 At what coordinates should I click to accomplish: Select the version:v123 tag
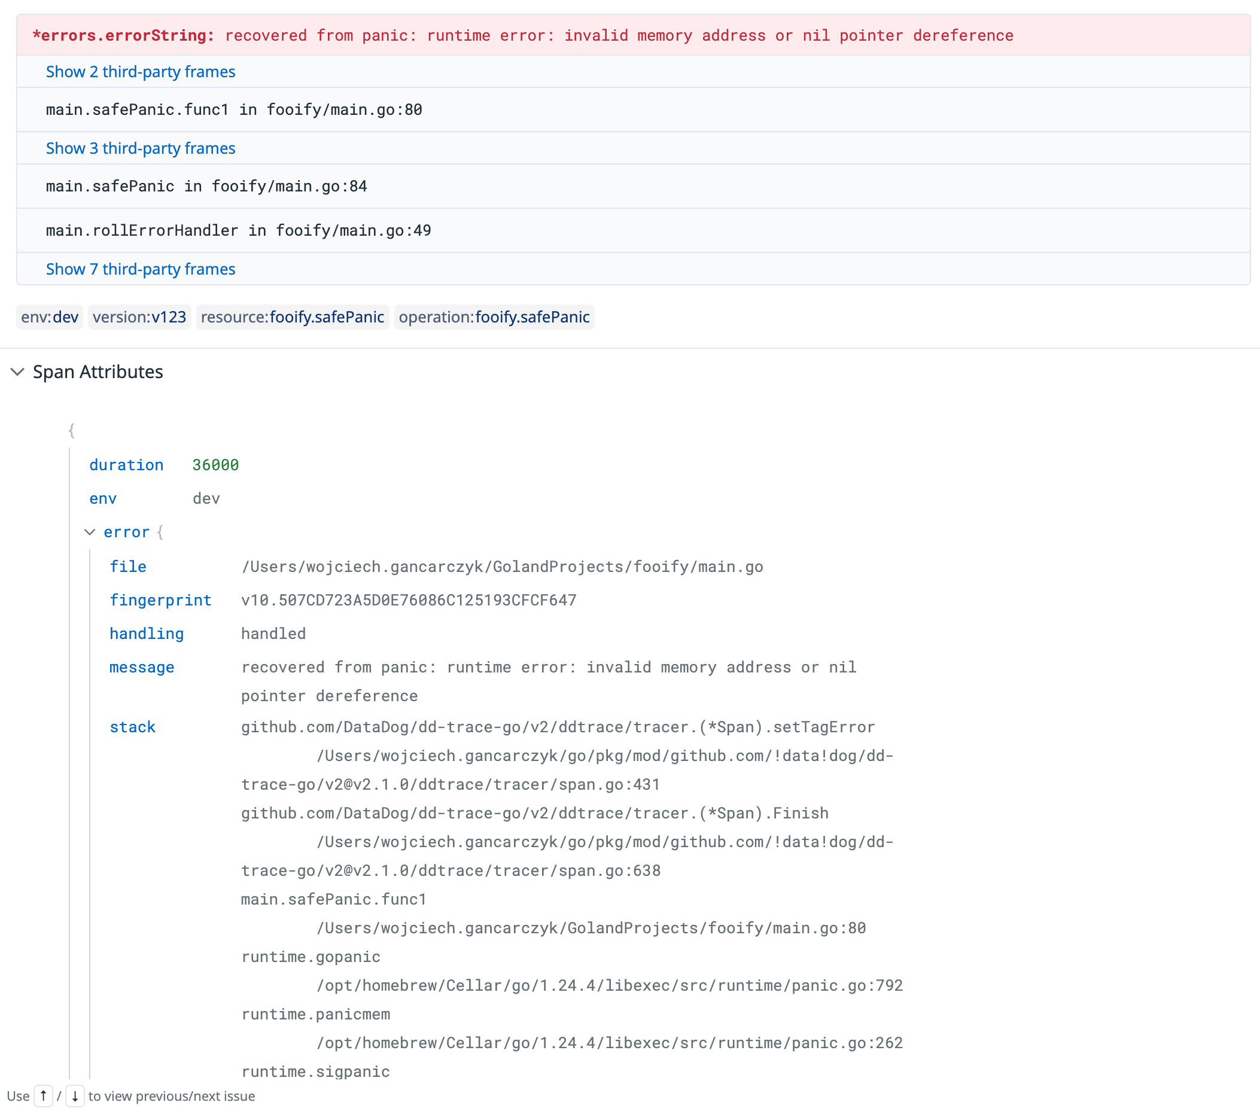pyautogui.click(x=139, y=317)
